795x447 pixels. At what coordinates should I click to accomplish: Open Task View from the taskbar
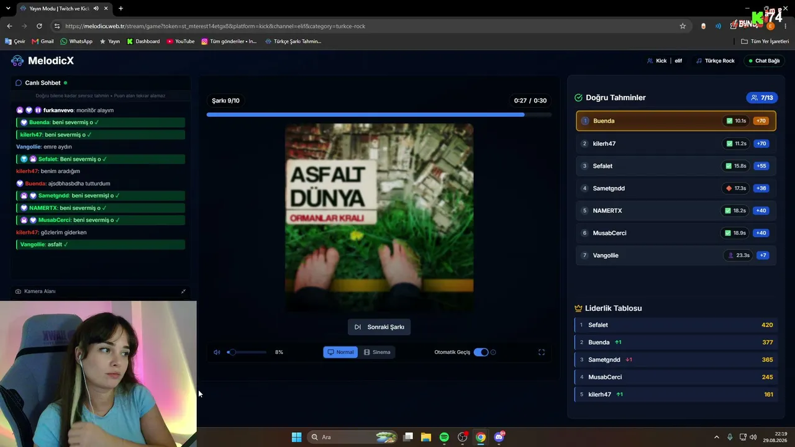point(408,437)
